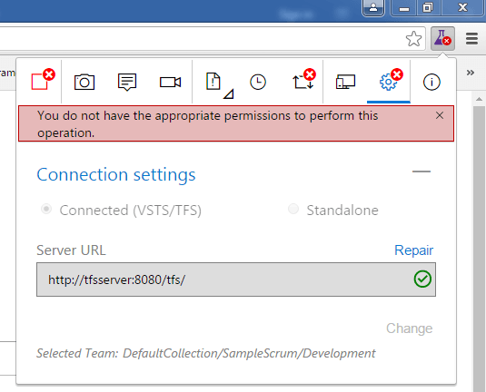Start screen recording with video camera icon

coord(170,82)
